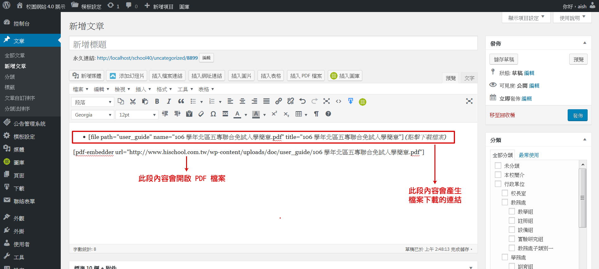This screenshot has width=599, height=269.
Task: Click the Undo arrow icon
Action: point(303,101)
